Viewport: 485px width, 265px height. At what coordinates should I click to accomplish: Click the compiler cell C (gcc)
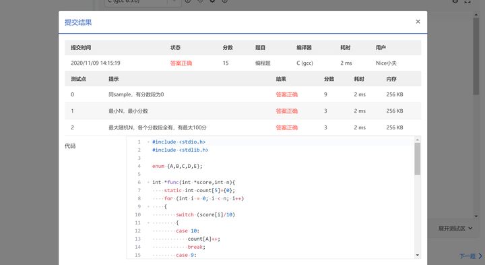pyautogui.click(x=304, y=63)
